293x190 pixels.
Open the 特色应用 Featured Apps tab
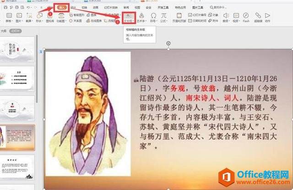[x=180, y=7]
